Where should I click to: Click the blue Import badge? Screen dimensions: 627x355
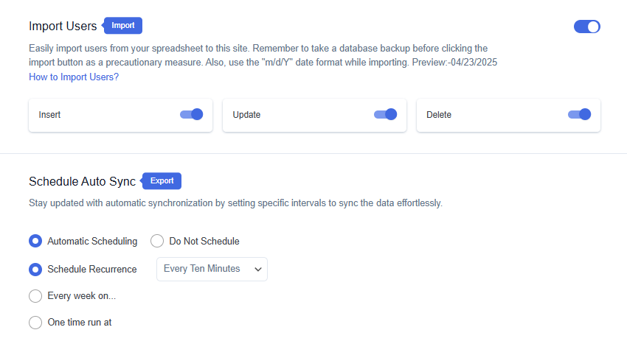coord(122,26)
